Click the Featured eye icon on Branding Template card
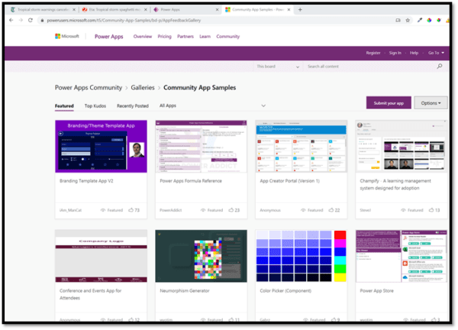Image resolution: width=458 pixels, height=330 pixels. coord(103,210)
